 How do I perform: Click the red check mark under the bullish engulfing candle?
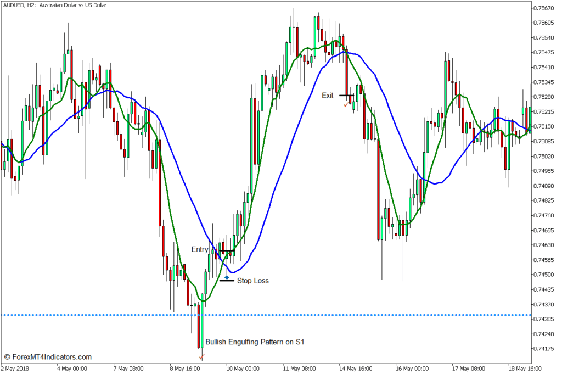coord(201,356)
